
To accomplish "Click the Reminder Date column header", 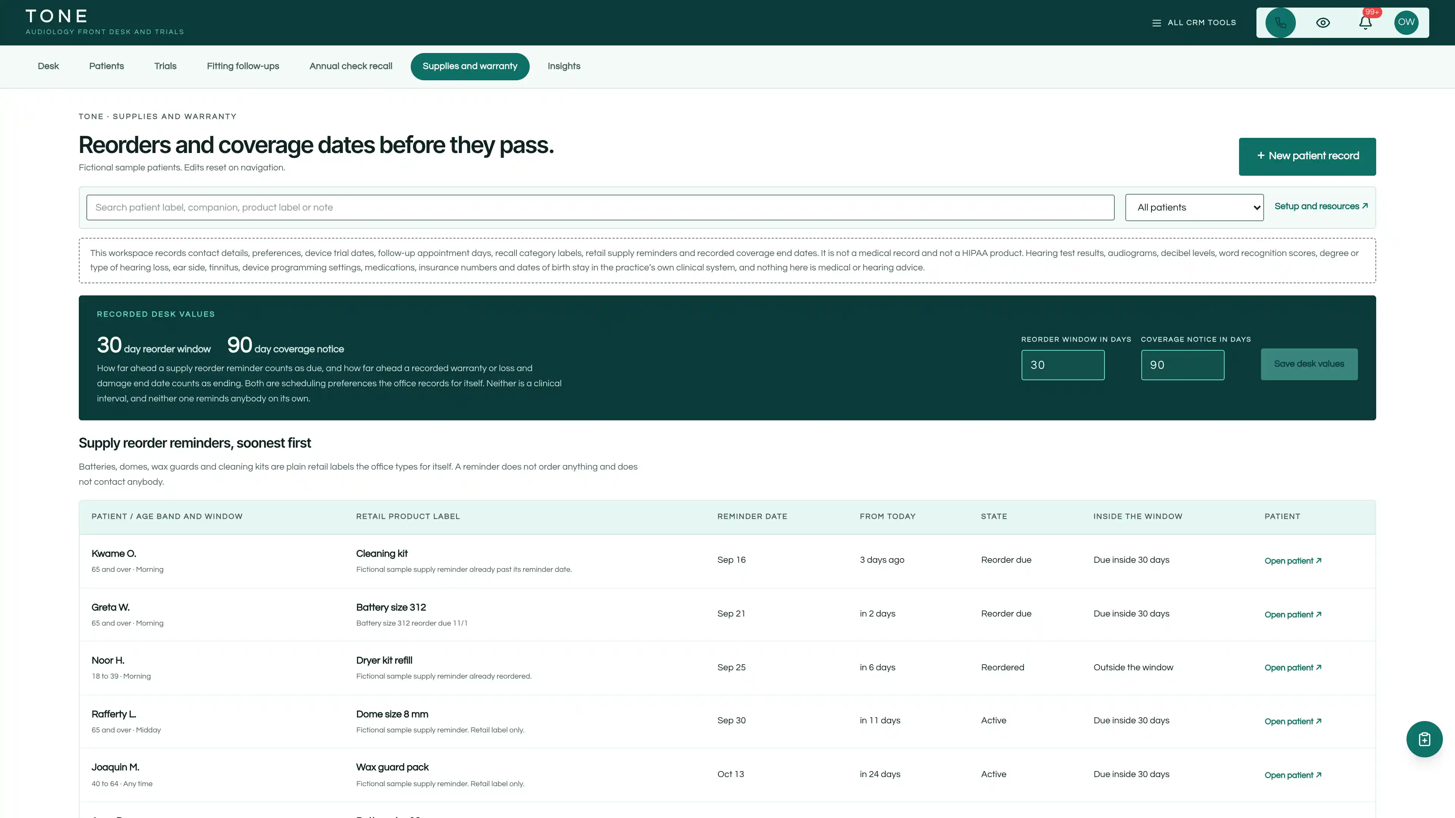I will [752, 516].
